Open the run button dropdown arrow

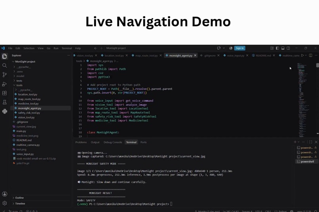pyautogui.click(x=306, y=55)
